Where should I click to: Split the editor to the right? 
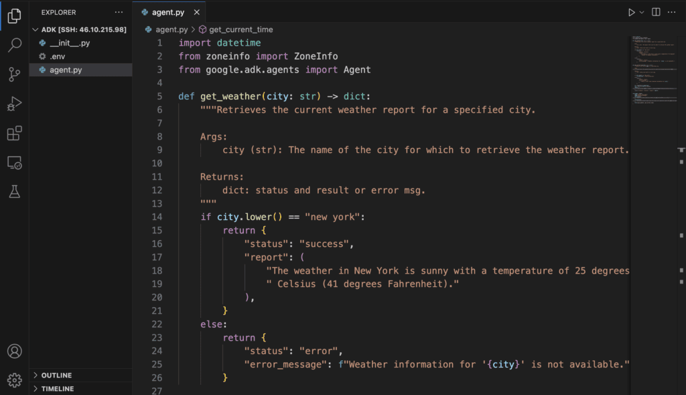[x=656, y=12]
